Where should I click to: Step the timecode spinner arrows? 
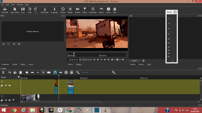[x=80, y=60]
